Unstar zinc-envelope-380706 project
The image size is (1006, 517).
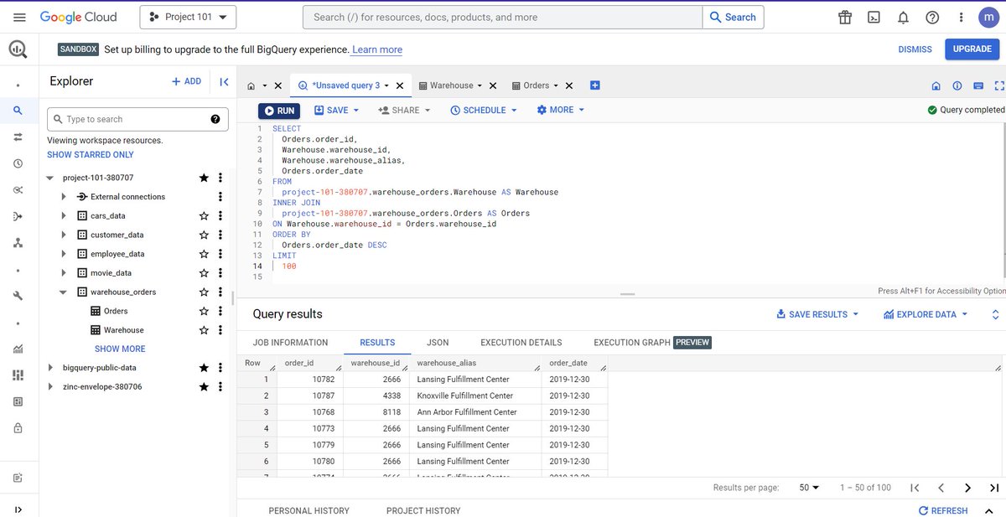[x=204, y=387]
